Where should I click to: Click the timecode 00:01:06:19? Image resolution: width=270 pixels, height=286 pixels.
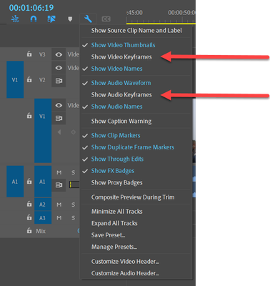click(x=31, y=8)
